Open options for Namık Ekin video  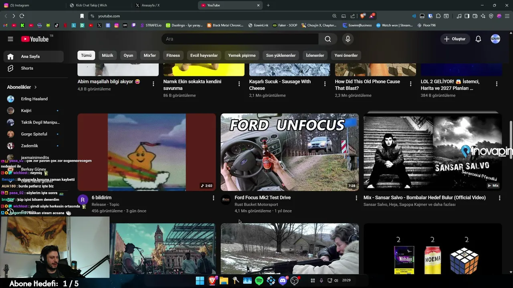239,84
